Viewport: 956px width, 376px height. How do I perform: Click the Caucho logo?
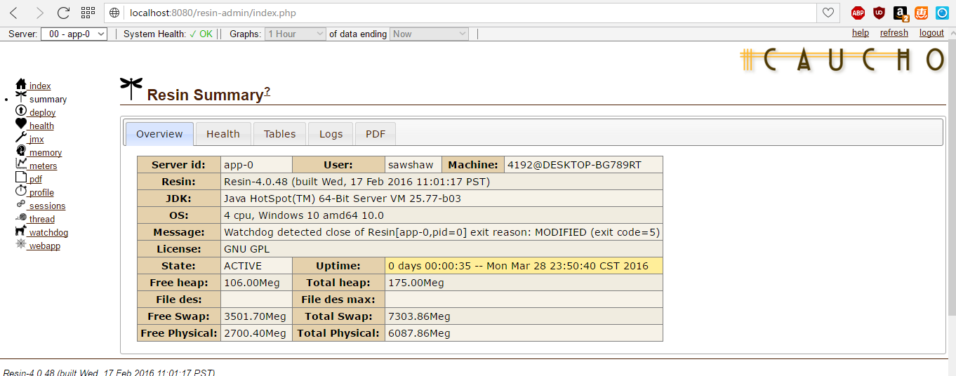pyautogui.click(x=843, y=60)
